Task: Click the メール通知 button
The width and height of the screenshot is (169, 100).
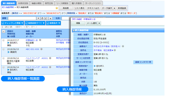Action: coord(92,23)
